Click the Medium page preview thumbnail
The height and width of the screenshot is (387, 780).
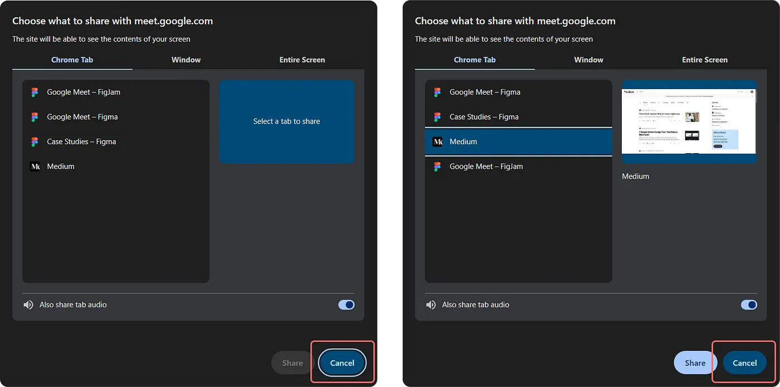point(689,121)
